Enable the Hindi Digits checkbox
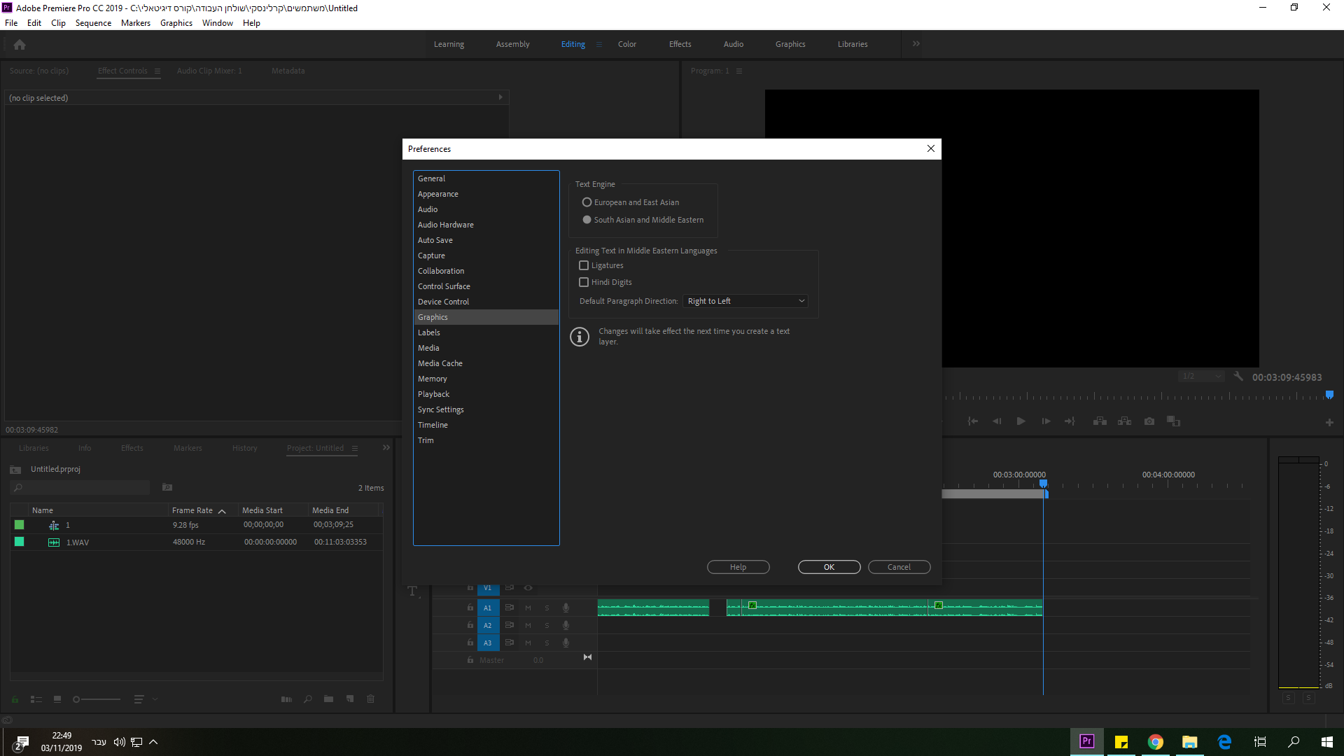The height and width of the screenshot is (756, 1344). (x=584, y=282)
